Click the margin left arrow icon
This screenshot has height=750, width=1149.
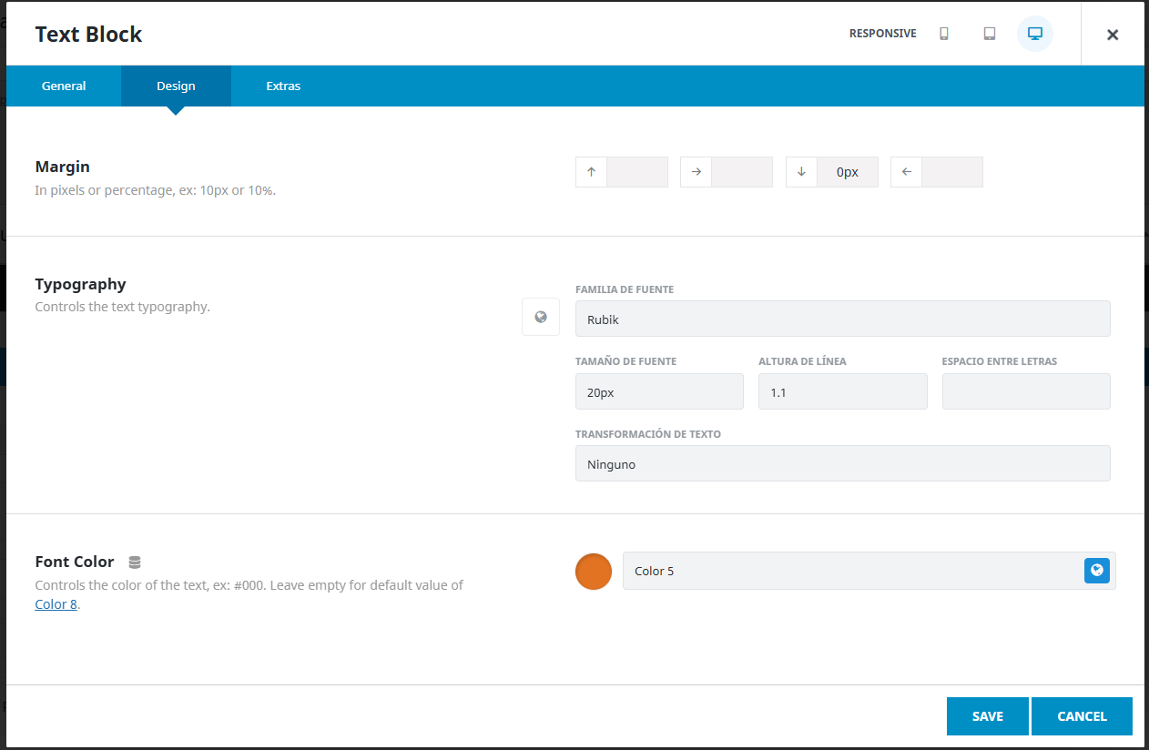(906, 172)
